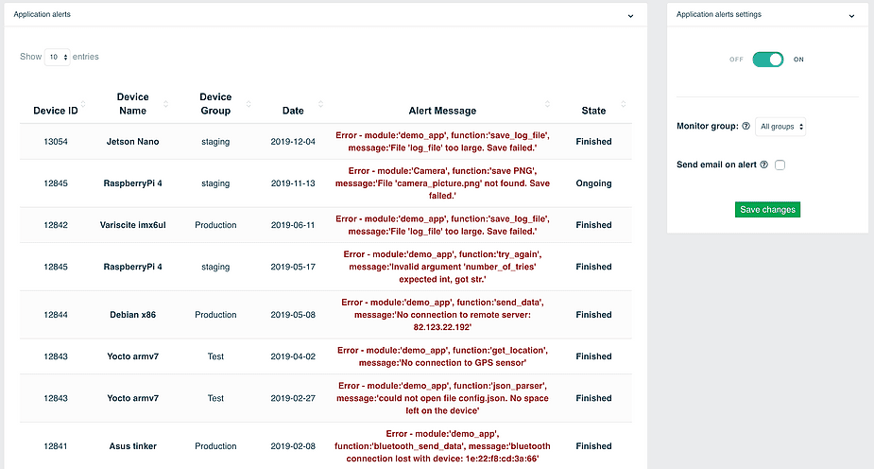
Task: Sort table by Alert Message column
Action: (x=442, y=111)
